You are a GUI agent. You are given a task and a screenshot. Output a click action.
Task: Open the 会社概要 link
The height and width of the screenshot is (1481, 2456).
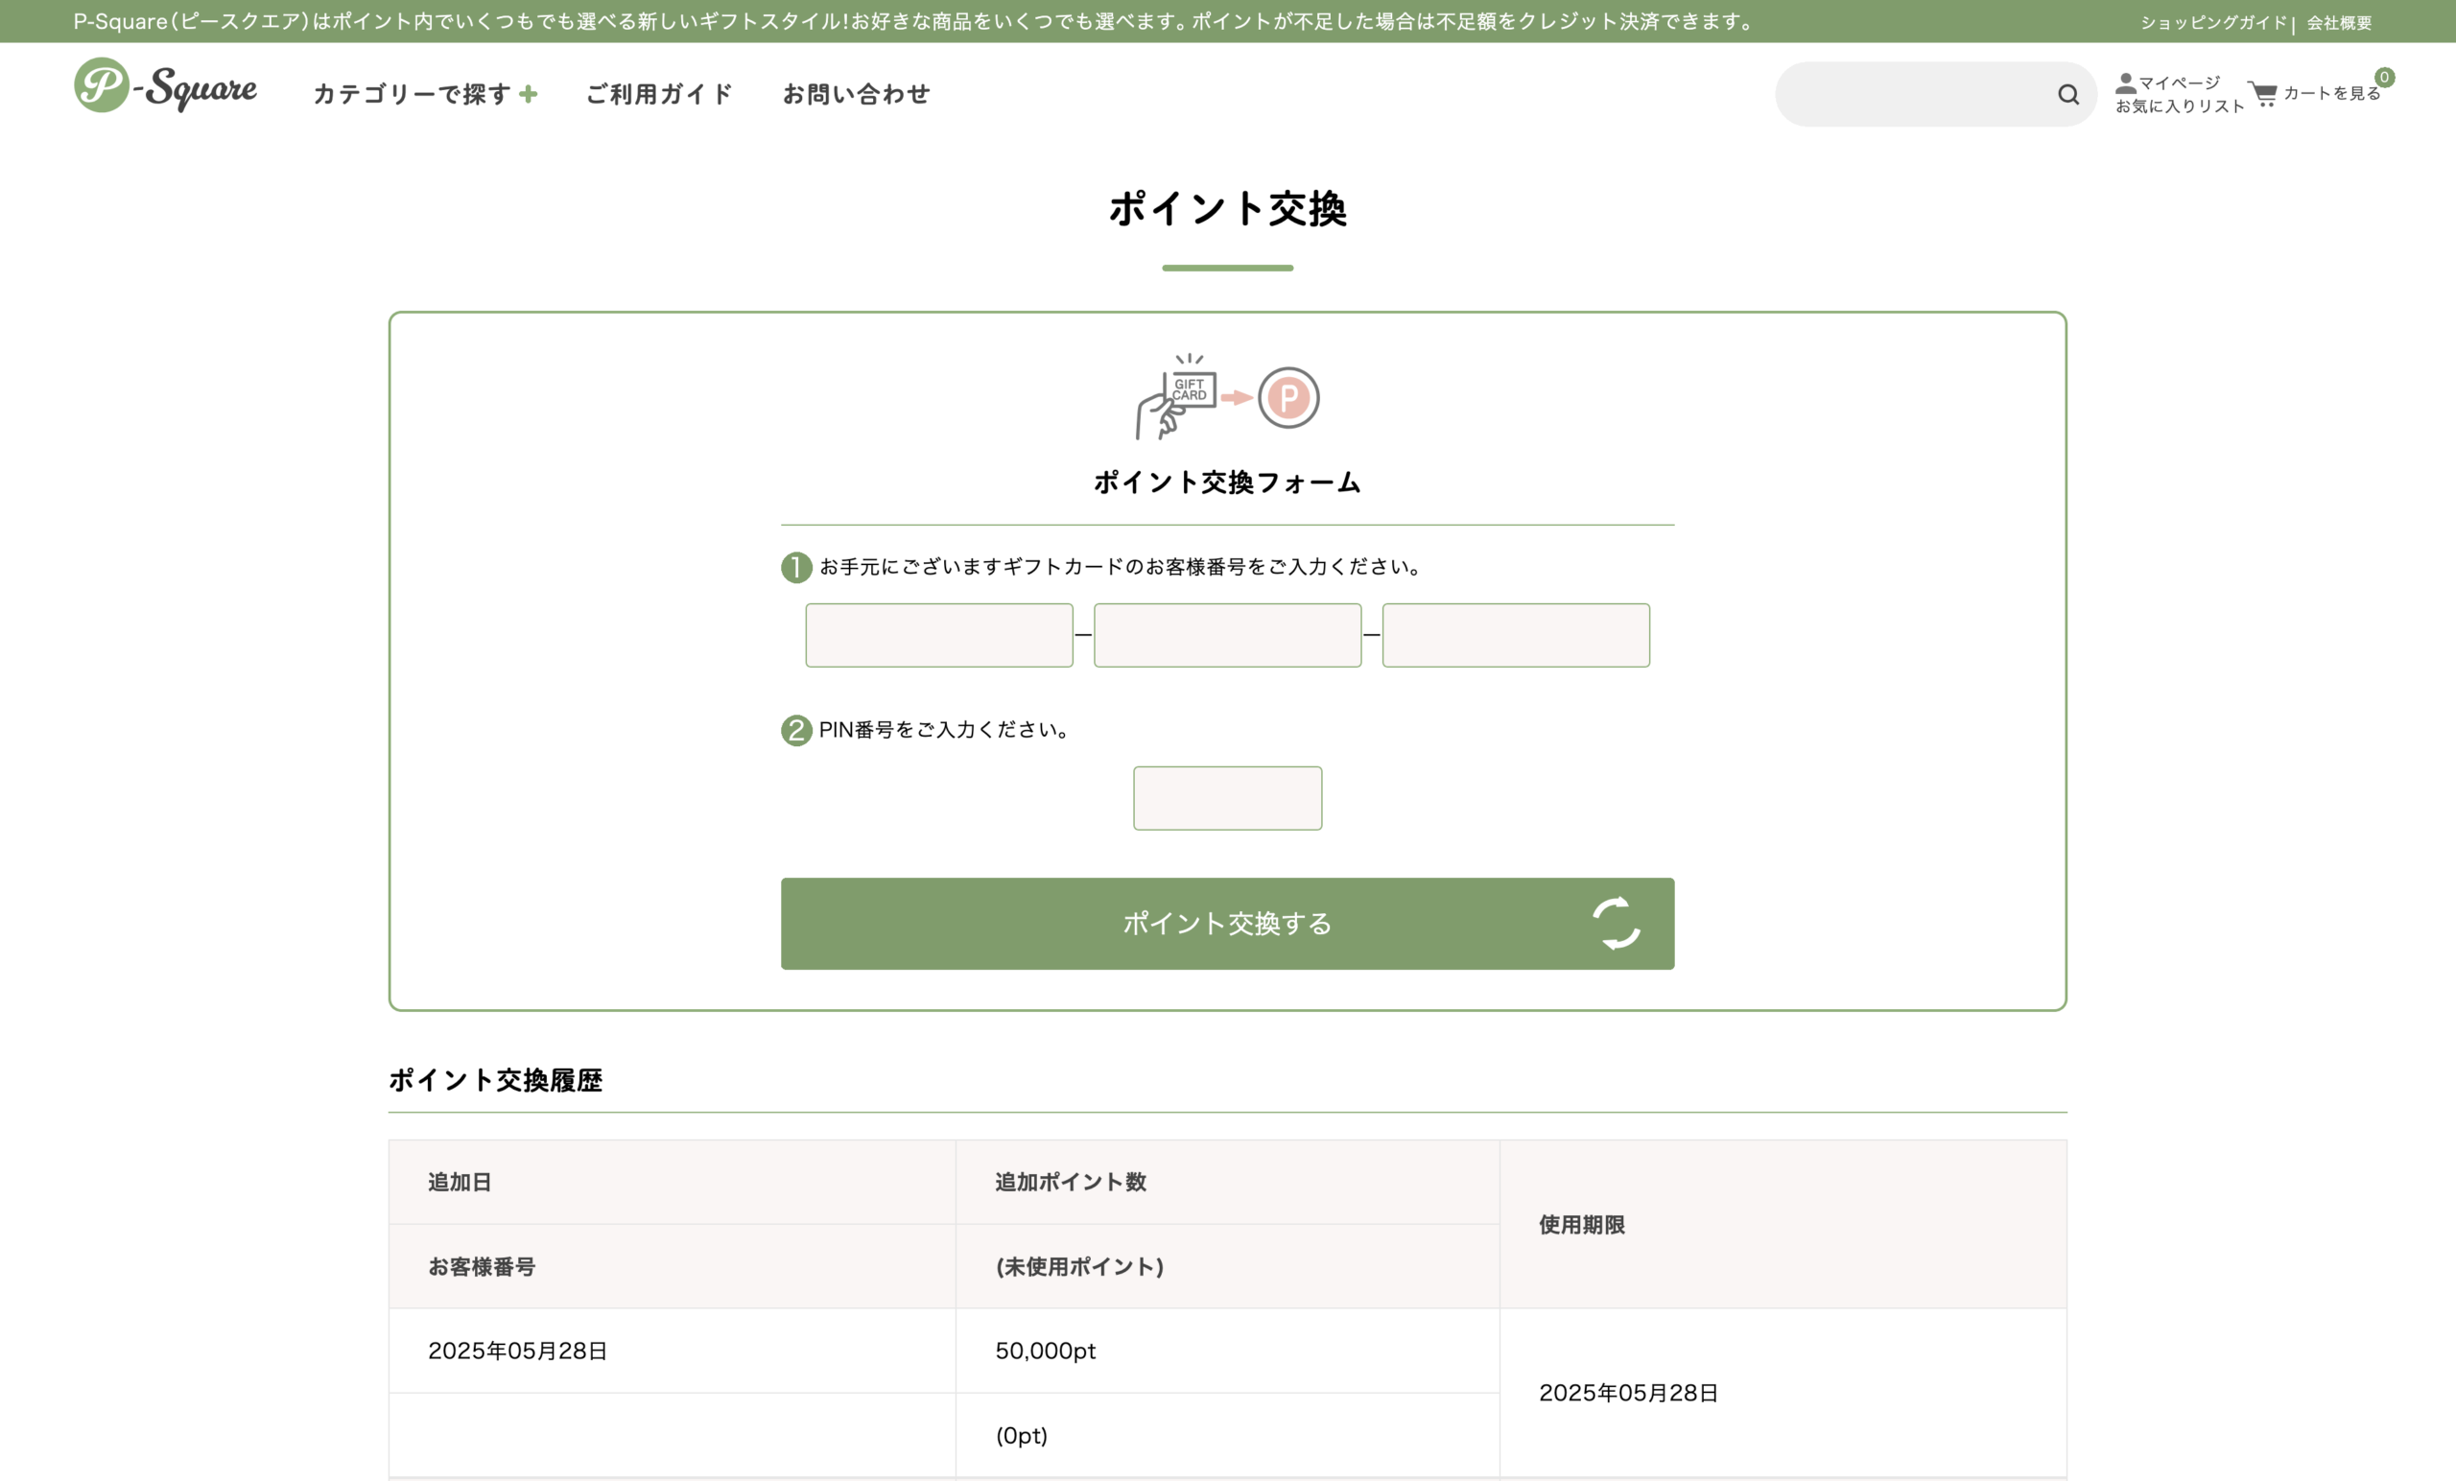2338,23
